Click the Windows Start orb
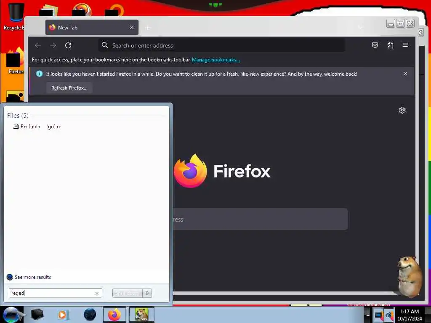This screenshot has width=431, height=323. [x=11, y=315]
